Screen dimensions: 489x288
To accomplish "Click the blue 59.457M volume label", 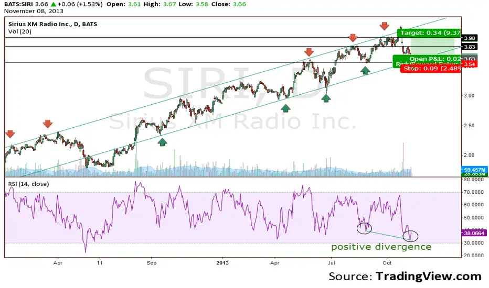I will click(474, 170).
